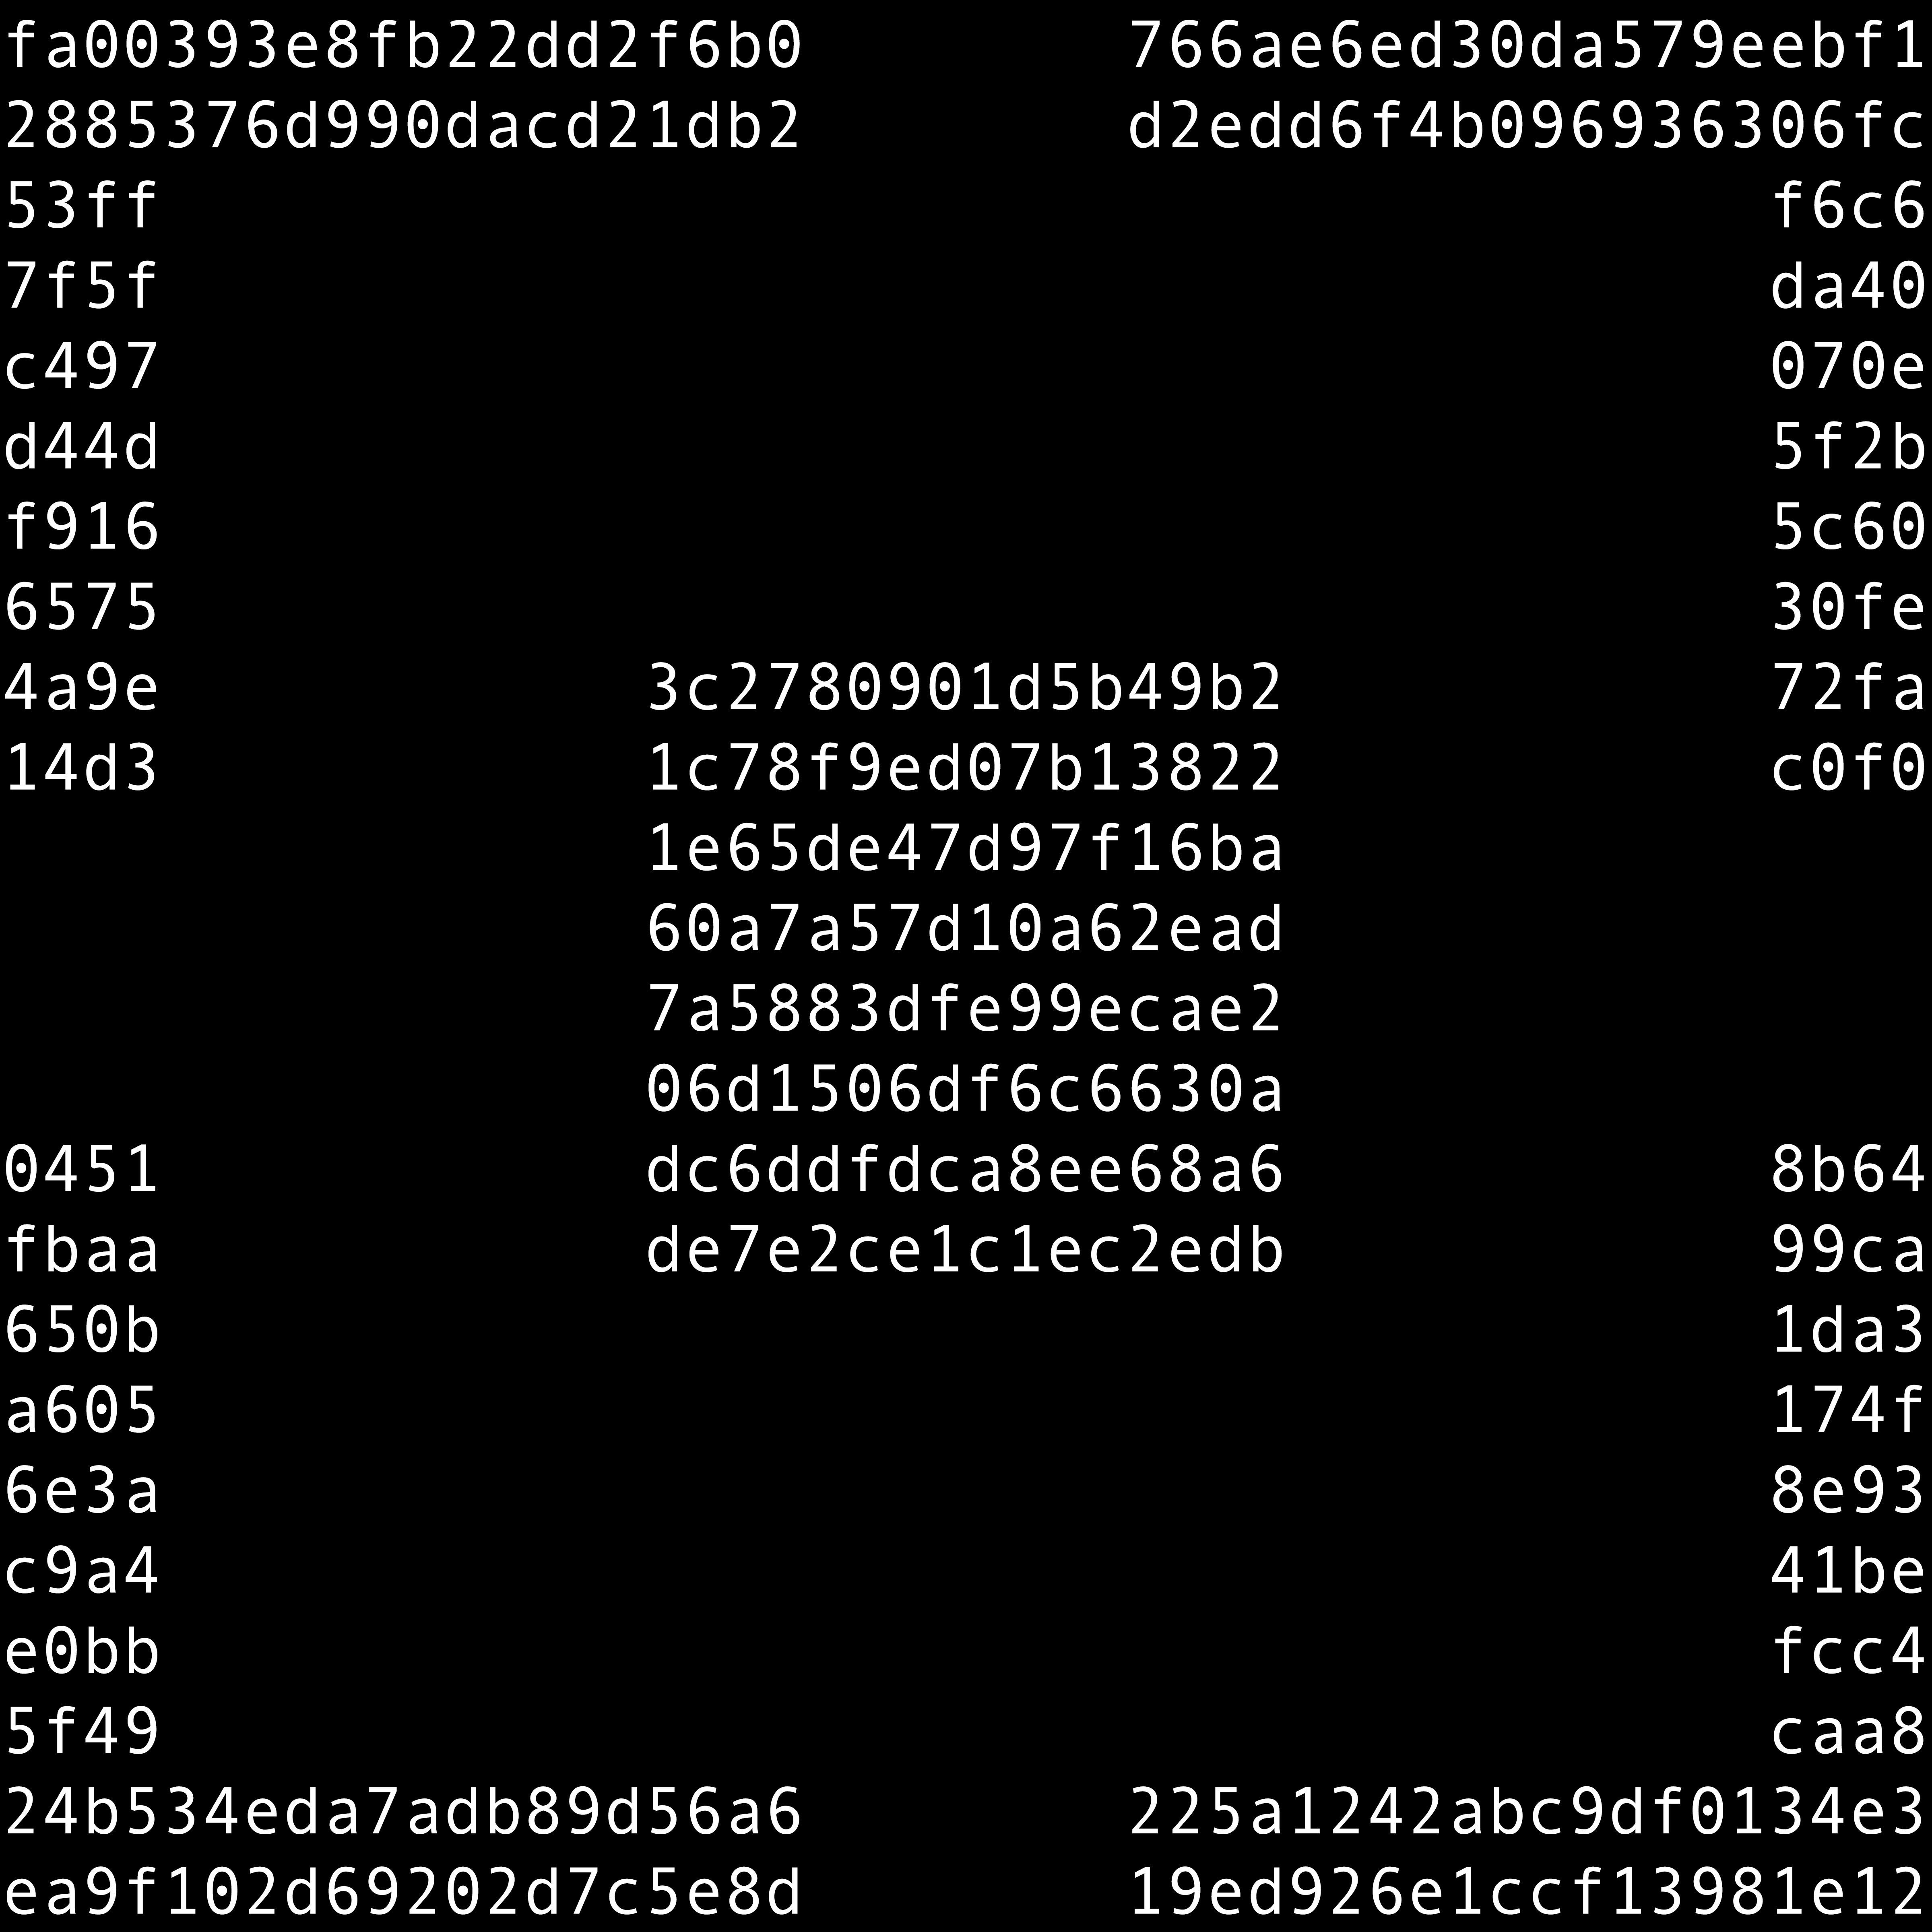Click the left edge value 53ff
This screenshot has width=1932, height=1932.
[x=82, y=207]
